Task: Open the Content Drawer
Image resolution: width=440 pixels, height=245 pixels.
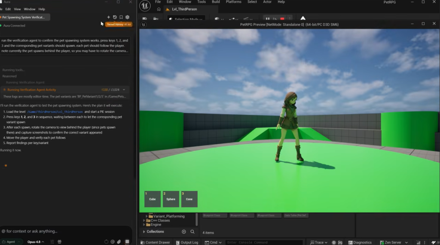Action: click(155, 242)
